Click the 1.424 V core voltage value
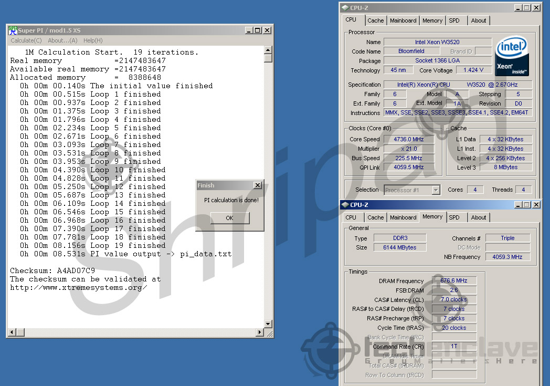This screenshot has height=386, width=550. click(473, 70)
